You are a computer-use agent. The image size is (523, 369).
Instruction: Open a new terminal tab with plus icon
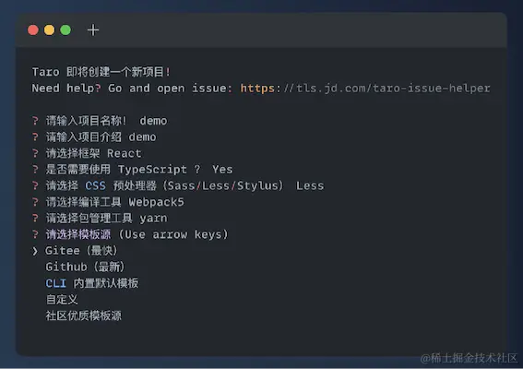[93, 30]
